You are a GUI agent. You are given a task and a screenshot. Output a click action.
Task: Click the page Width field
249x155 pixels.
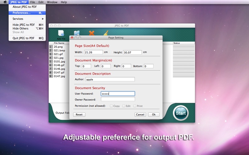(94, 52)
